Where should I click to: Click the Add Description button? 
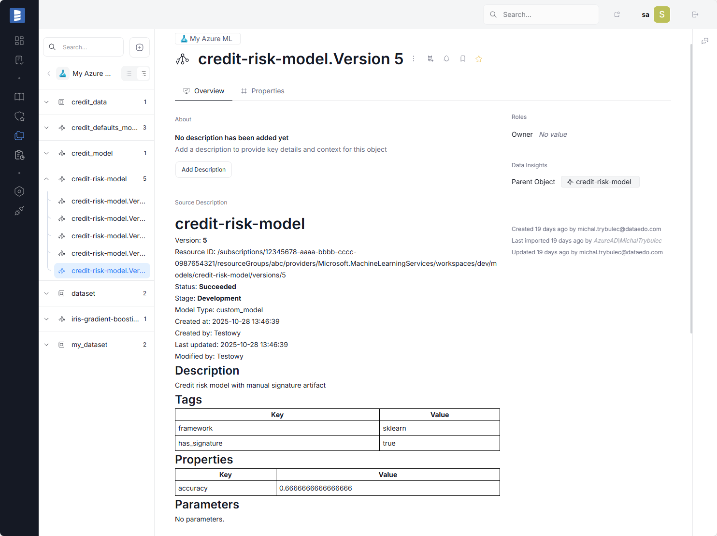203,169
